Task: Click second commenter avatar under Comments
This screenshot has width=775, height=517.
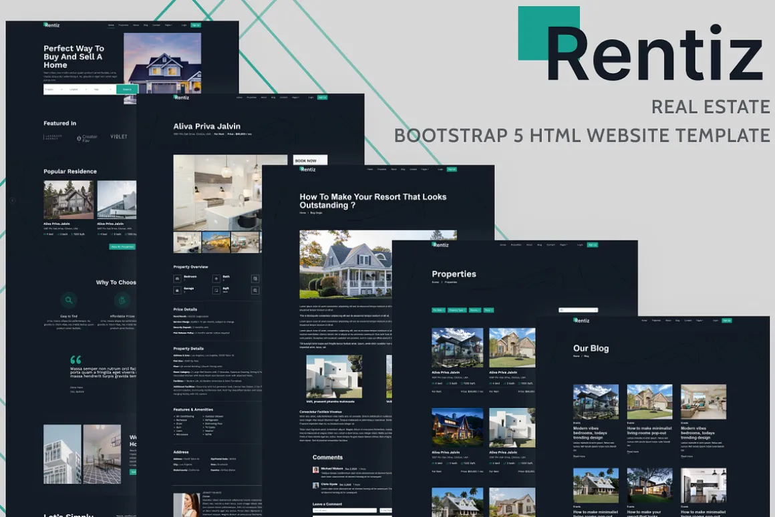Action: pos(315,486)
